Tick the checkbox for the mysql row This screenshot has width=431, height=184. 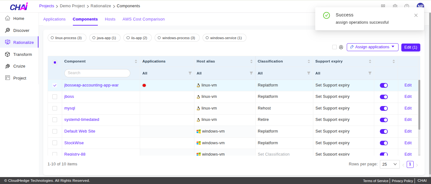[x=55, y=108]
